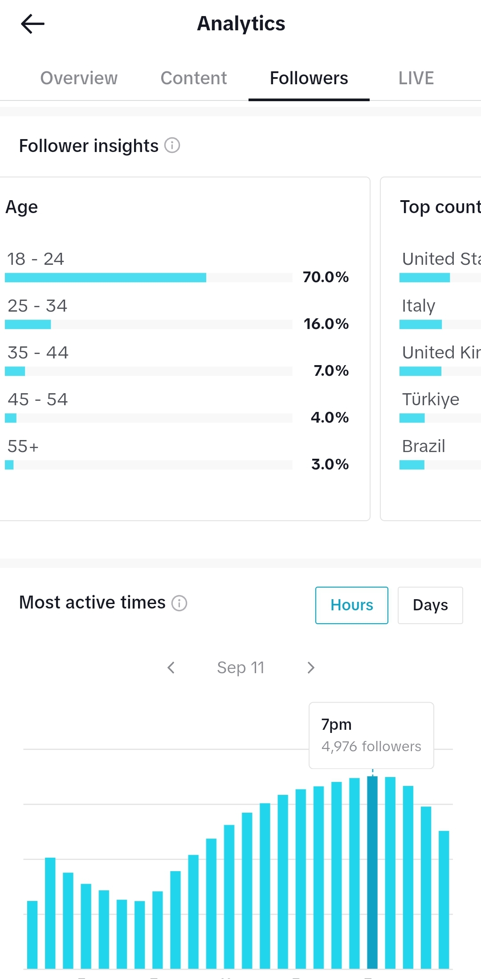Tap the 18 - 24 age bar

coord(149,278)
